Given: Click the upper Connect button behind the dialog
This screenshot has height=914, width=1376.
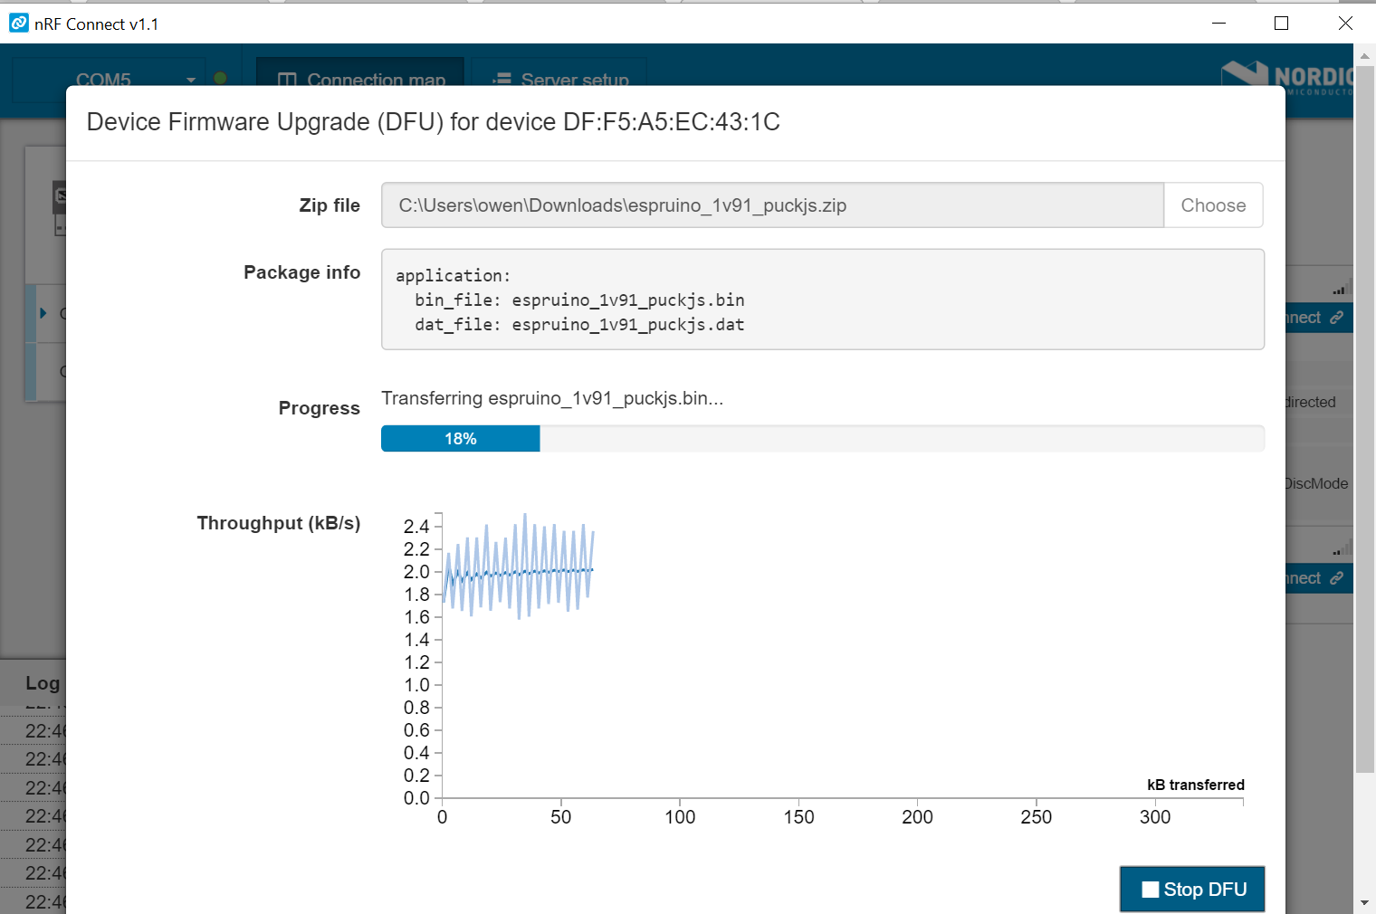Looking at the screenshot, I should [1318, 318].
